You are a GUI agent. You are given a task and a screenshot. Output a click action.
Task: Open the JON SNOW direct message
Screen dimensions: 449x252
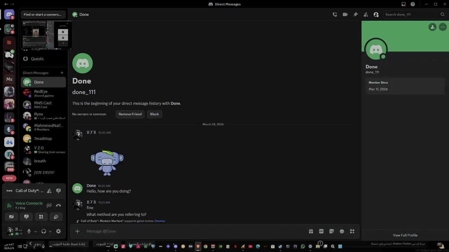43,172
